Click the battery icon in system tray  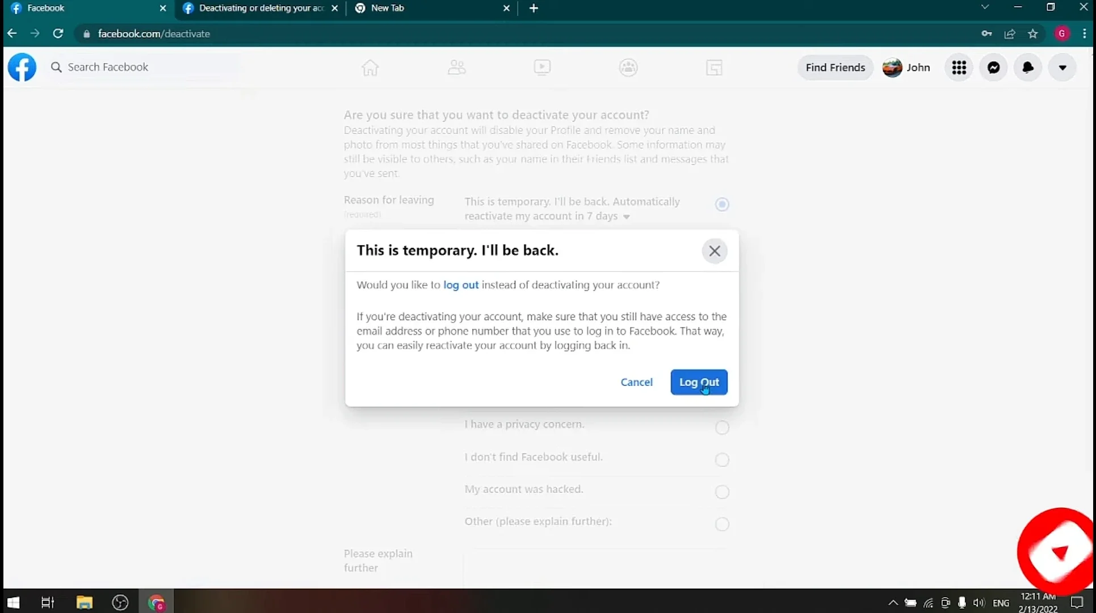[910, 603]
